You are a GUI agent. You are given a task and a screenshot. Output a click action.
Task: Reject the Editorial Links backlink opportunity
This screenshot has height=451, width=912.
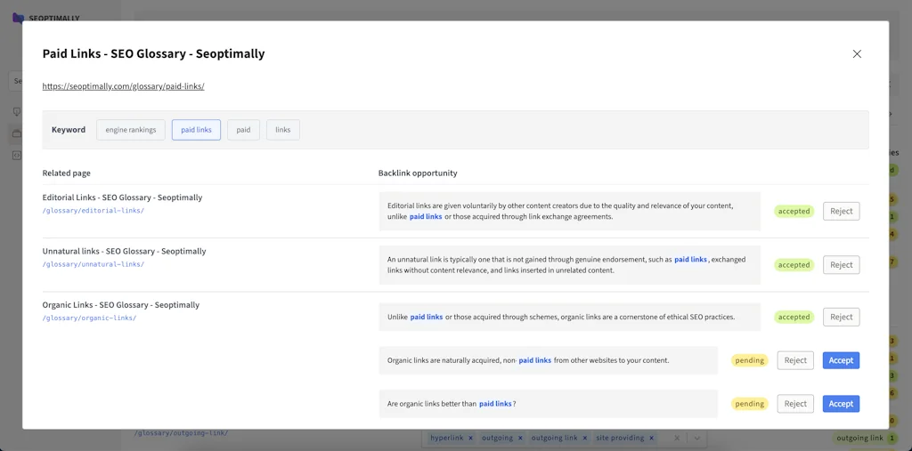(841, 211)
